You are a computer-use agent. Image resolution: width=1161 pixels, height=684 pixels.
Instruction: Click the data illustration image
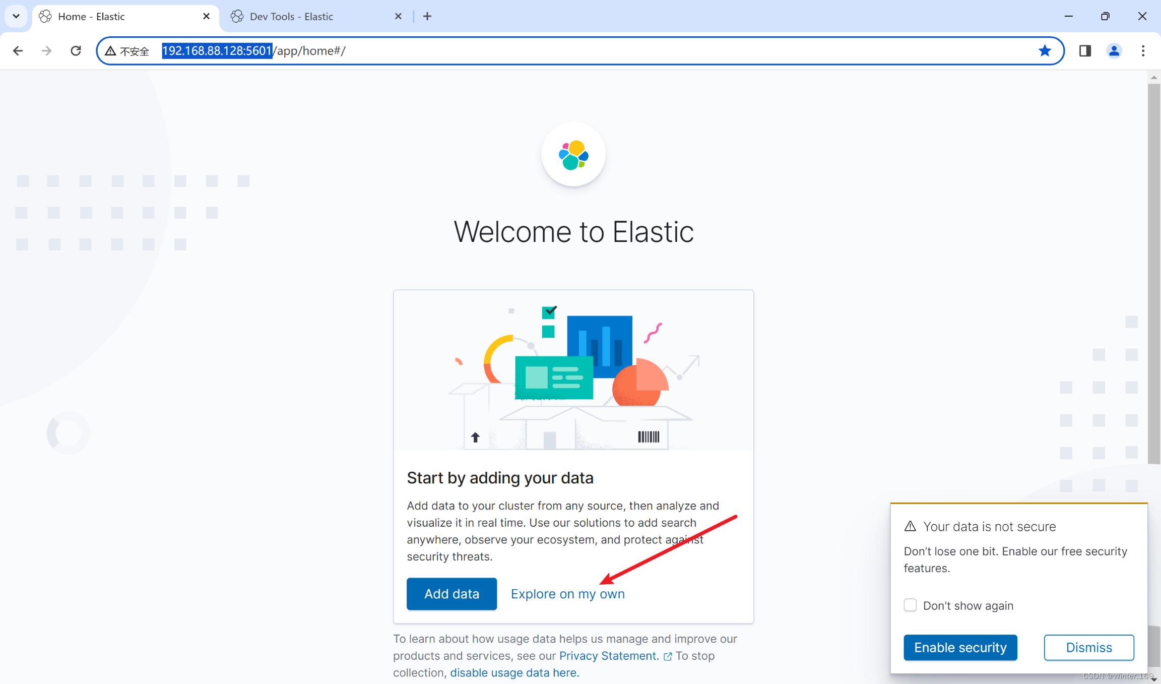573,370
